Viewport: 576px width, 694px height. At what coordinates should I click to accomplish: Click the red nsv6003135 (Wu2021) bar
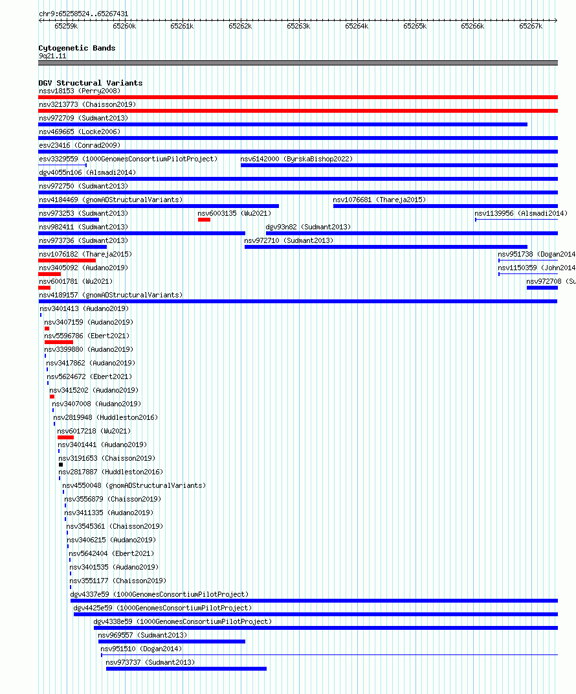coord(205,220)
